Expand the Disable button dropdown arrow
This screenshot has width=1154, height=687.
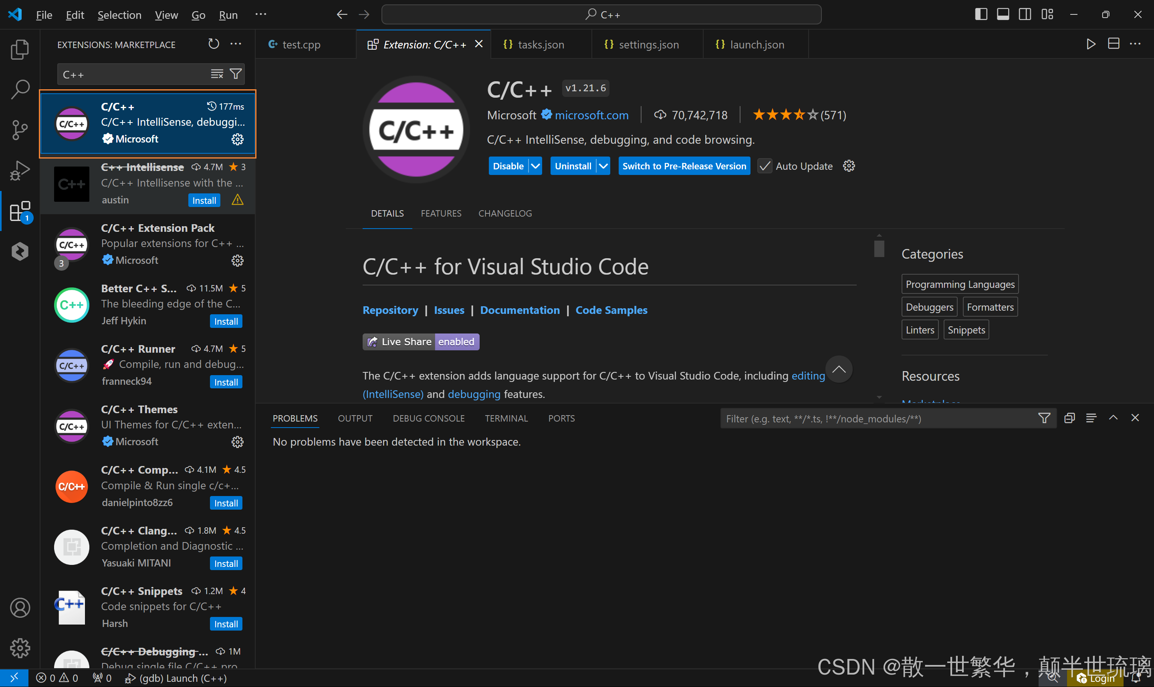[x=535, y=166]
